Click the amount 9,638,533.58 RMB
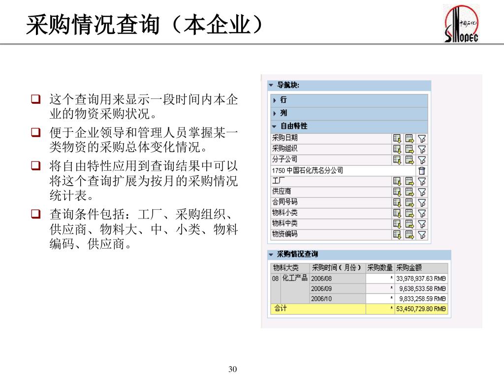The height and width of the screenshot is (378, 504). (422, 288)
